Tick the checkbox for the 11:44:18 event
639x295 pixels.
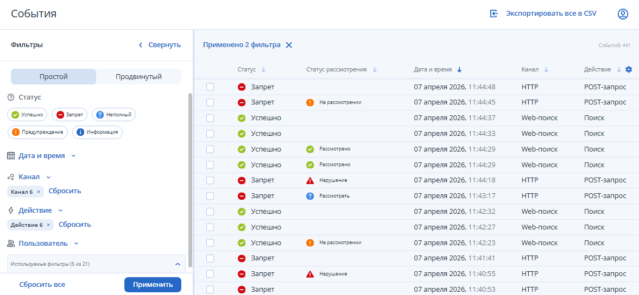(210, 180)
